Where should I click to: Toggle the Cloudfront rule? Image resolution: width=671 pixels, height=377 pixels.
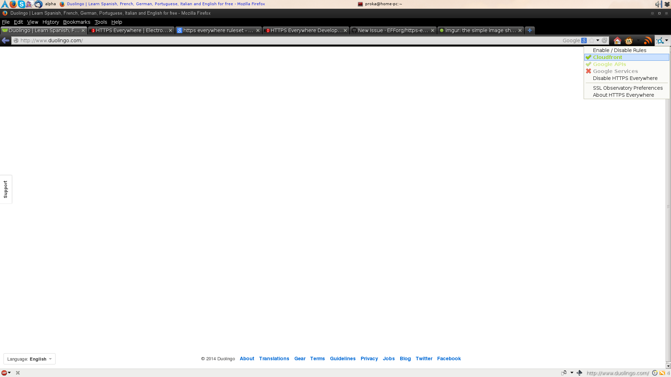coord(627,57)
